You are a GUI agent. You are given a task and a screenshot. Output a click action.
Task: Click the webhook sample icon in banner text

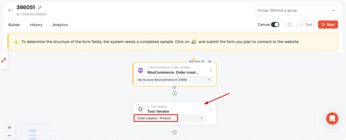[x=194, y=41]
